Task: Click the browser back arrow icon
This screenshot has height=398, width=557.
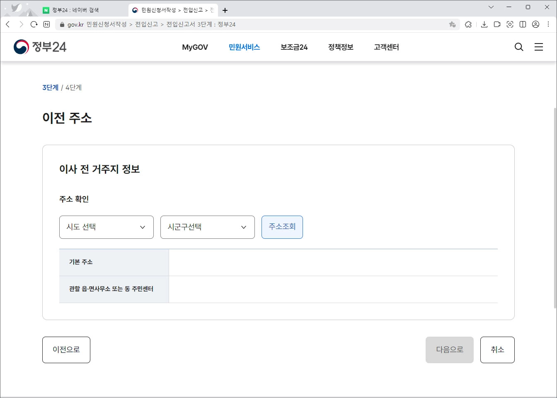Action: point(7,24)
